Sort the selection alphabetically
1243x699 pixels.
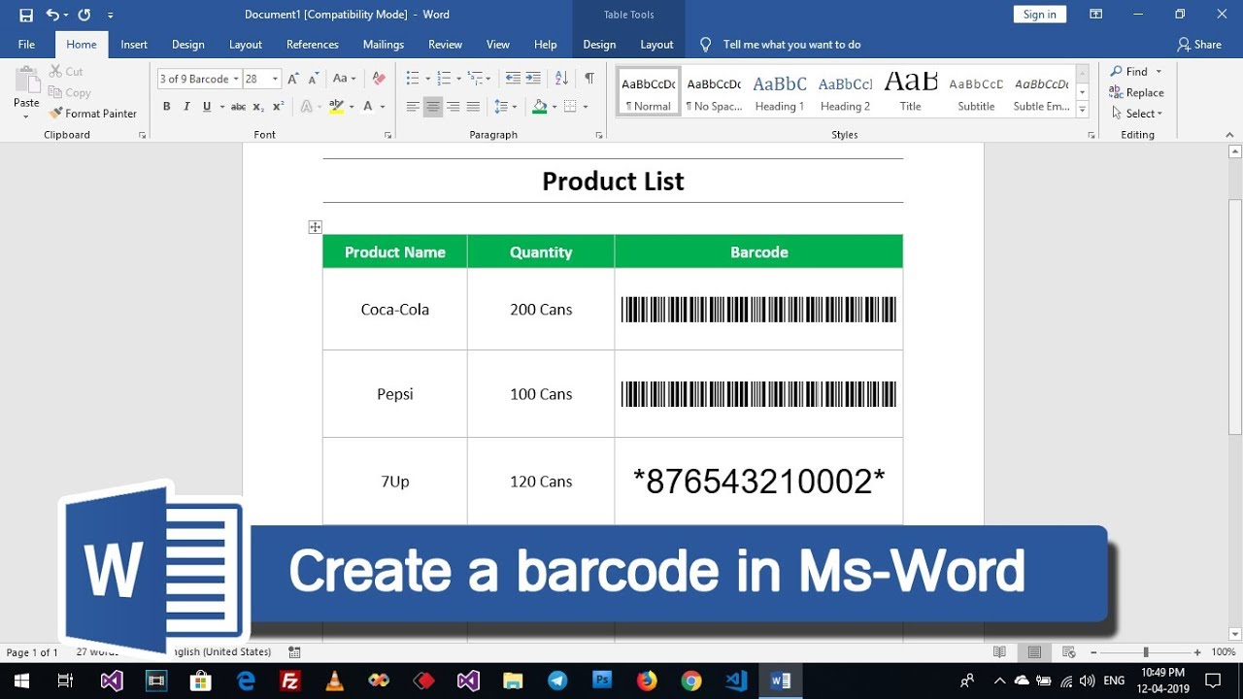point(561,79)
